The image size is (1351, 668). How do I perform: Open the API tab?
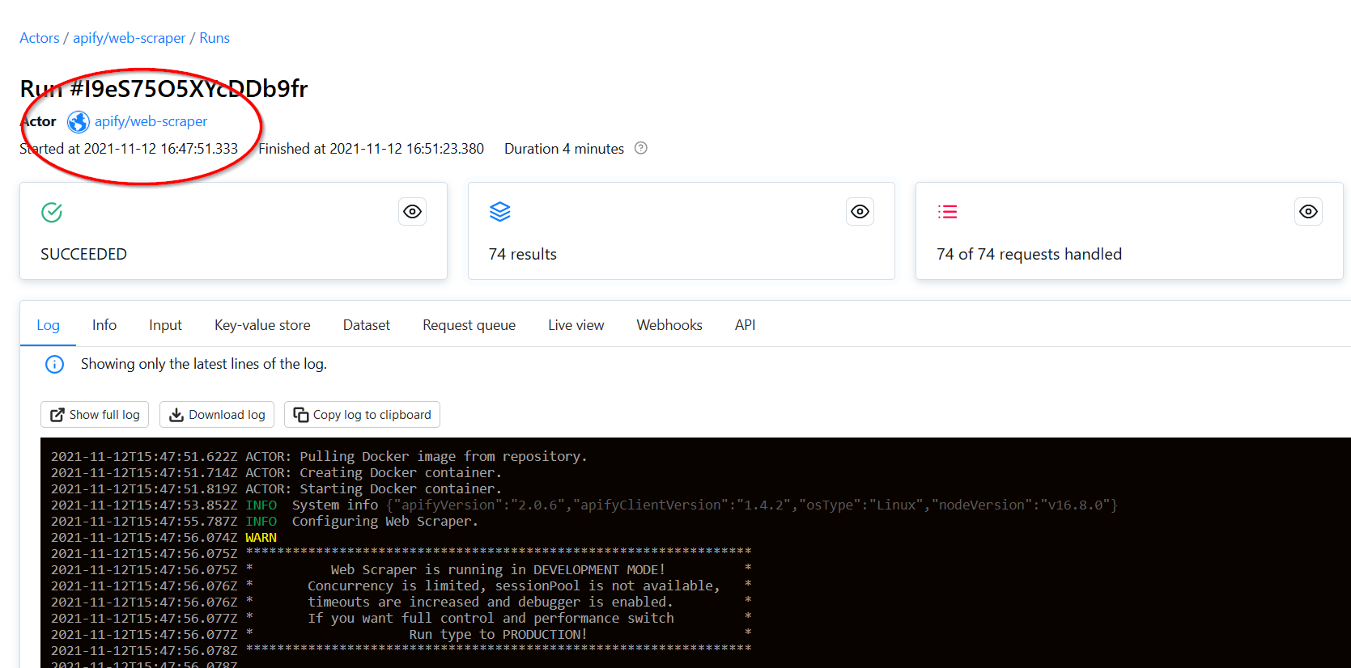[x=745, y=325]
